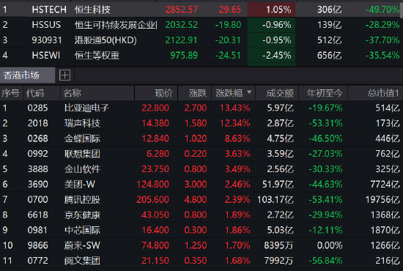
Task: Choose the HSTECH 恒生科技 index row
Action: (x=202, y=10)
